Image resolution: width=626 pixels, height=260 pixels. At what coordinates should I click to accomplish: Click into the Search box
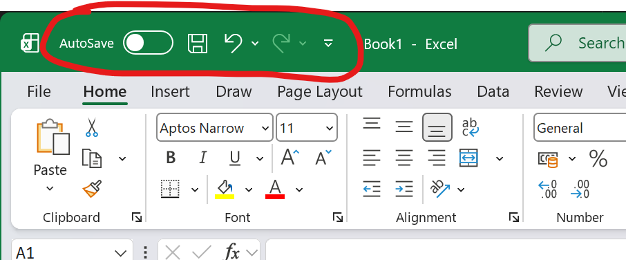(578, 43)
